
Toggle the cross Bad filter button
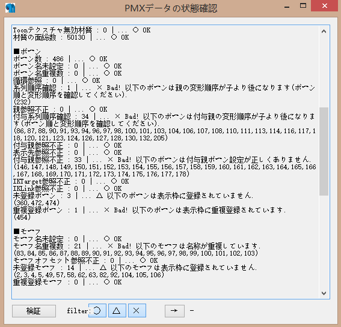click(x=137, y=311)
